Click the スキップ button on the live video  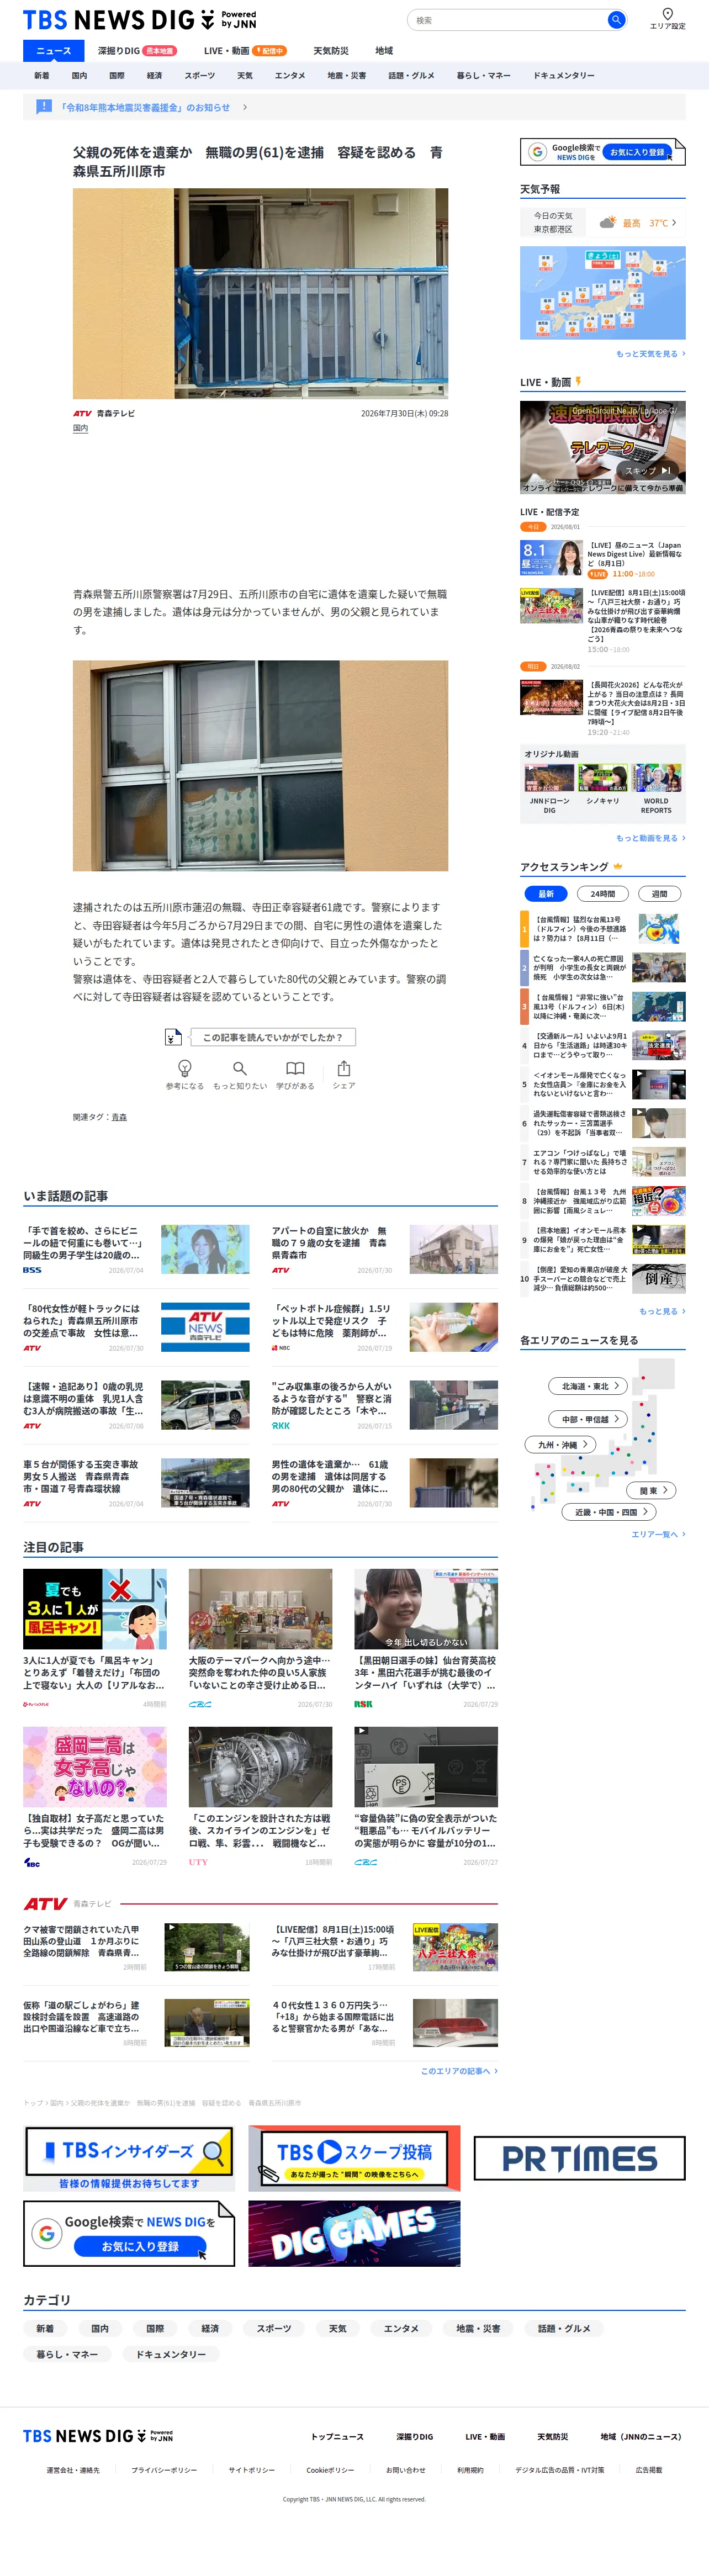click(647, 470)
